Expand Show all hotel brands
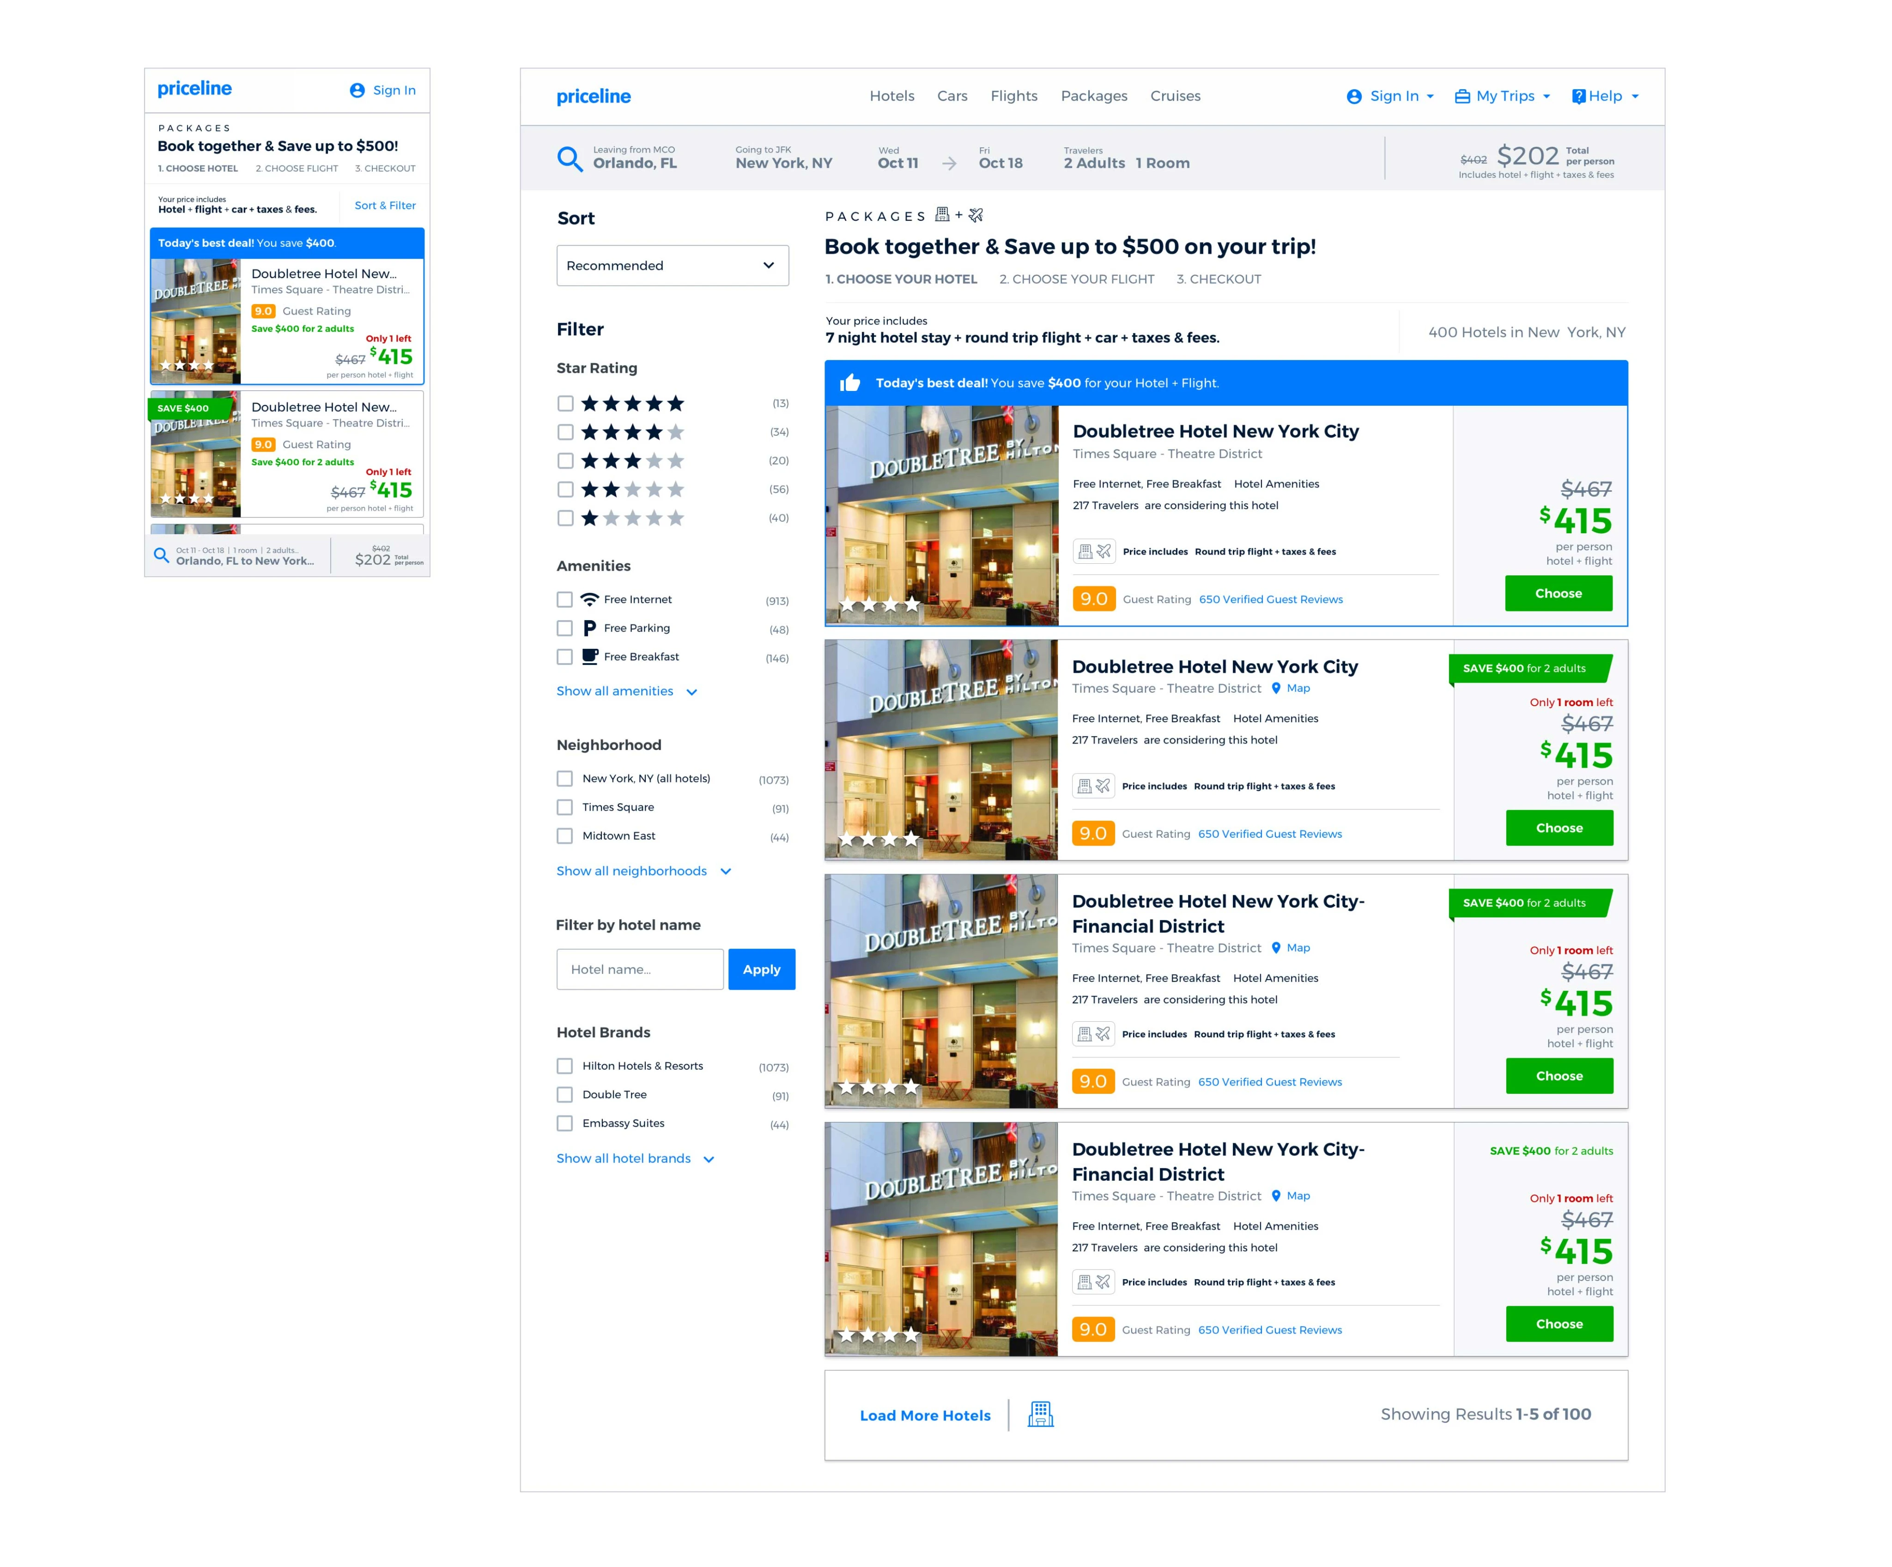The width and height of the screenshot is (1892, 1567). pyautogui.click(x=635, y=1159)
